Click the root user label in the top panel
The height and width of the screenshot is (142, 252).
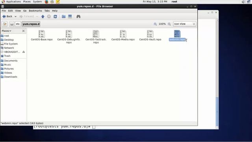click(x=174, y=2)
